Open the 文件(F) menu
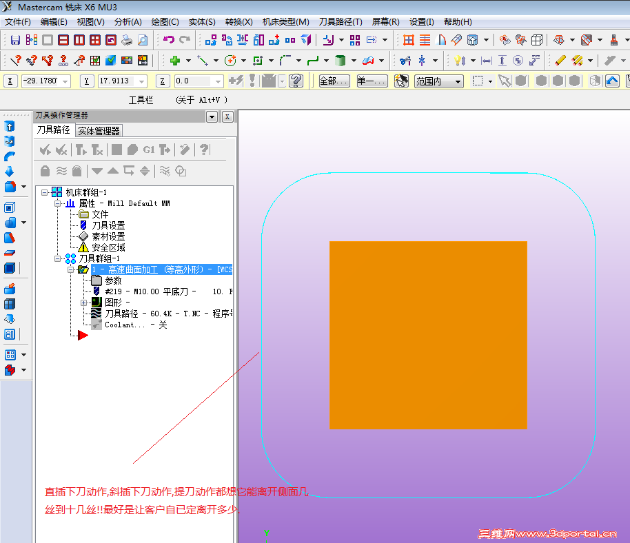Image resolution: width=630 pixels, height=543 pixels. coord(18,22)
